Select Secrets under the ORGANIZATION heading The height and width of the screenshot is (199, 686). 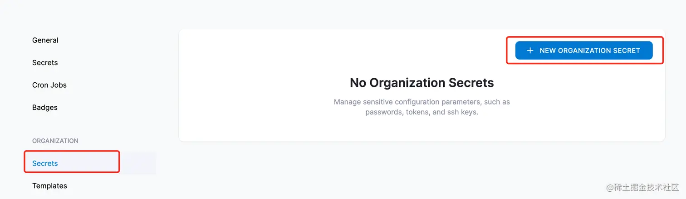click(x=45, y=163)
